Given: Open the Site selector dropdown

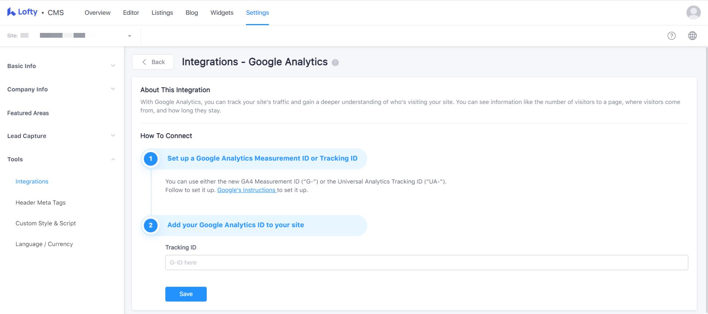Looking at the screenshot, I should 129,36.
